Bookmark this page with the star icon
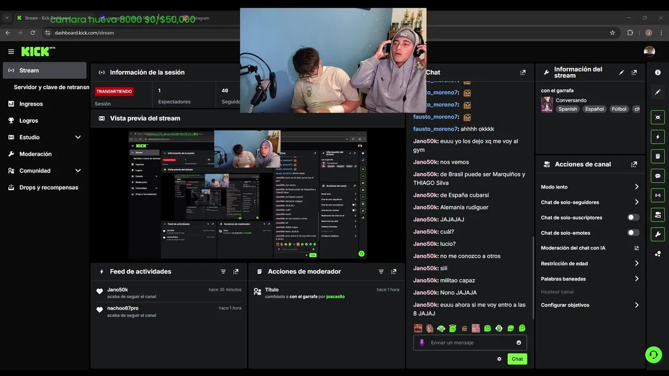Viewport: 669px width, 376px height. tap(613, 32)
